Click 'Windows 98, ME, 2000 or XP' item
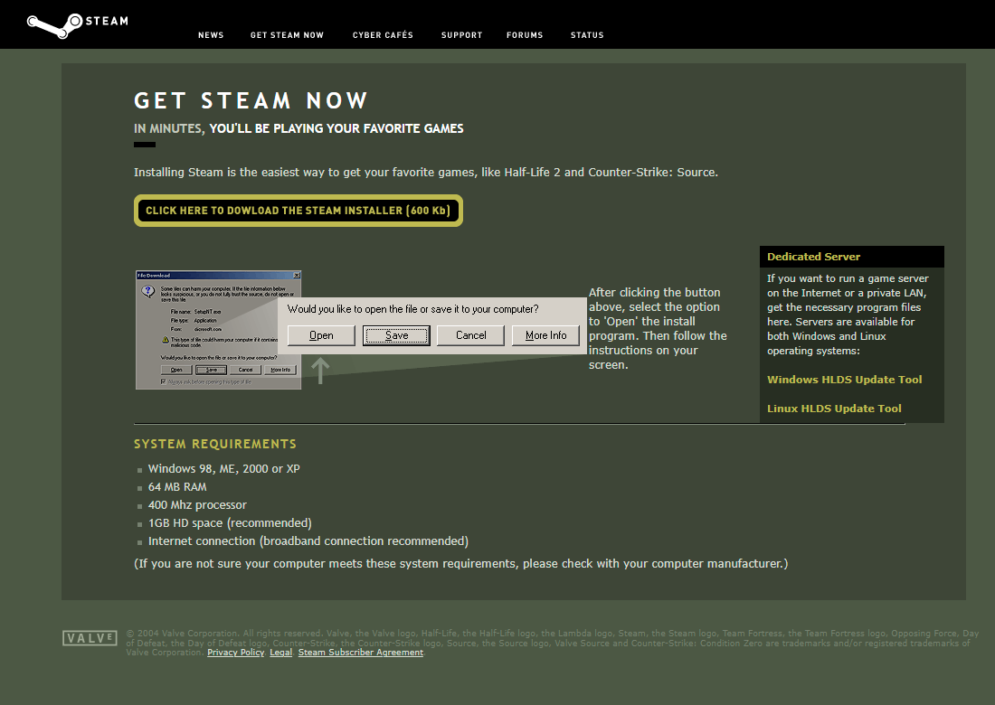 [x=224, y=468]
